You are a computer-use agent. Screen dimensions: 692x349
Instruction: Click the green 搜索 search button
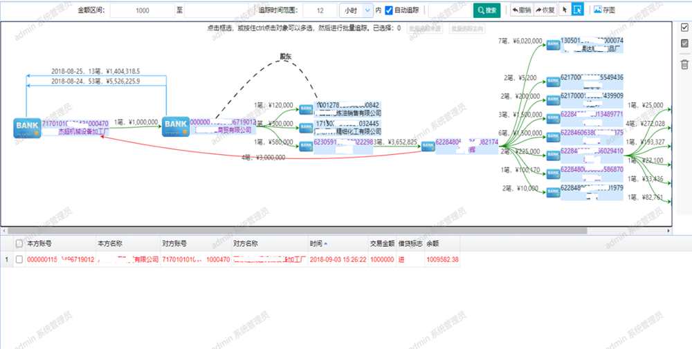[x=486, y=10]
